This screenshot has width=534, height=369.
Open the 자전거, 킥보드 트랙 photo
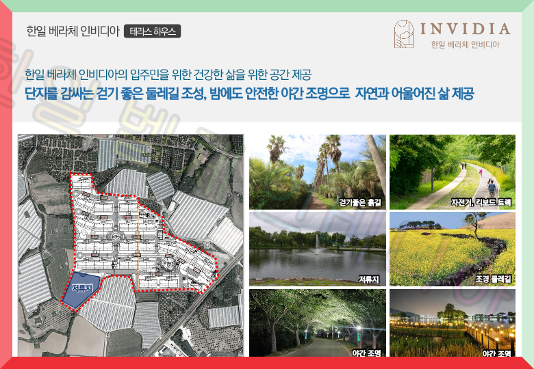[453, 172]
